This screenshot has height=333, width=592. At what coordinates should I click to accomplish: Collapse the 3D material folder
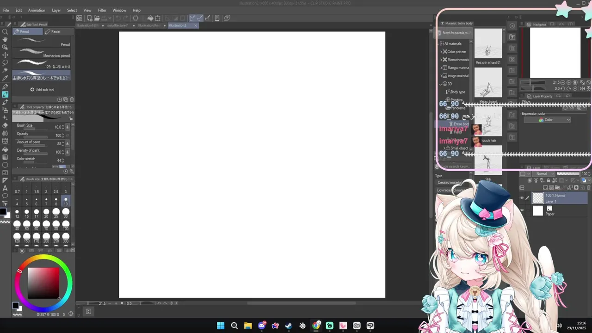(x=441, y=84)
